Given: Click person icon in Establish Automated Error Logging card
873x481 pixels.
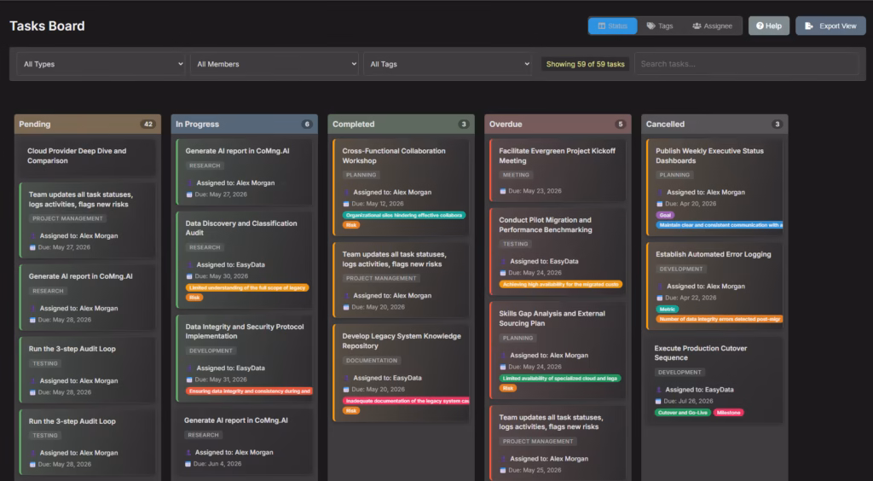Looking at the screenshot, I should [x=660, y=287].
